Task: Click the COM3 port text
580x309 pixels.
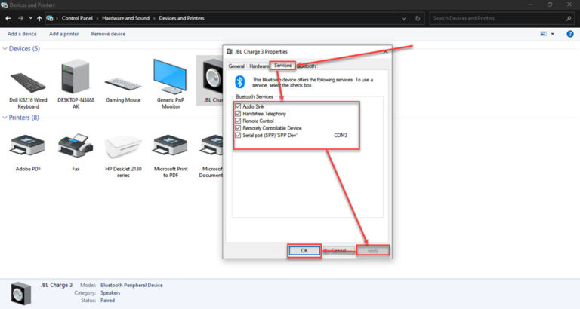Action: [341, 135]
